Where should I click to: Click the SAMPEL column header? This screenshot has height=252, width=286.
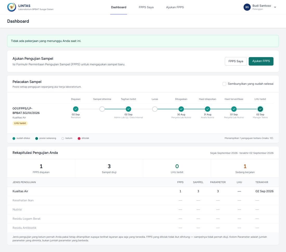pyautogui.click(x=198, y=182)
